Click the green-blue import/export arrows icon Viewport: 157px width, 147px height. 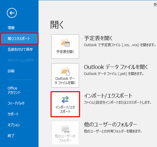pyautogui.click(x=65, y=100)
